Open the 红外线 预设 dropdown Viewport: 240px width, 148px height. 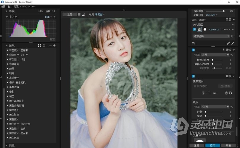tap(215, 55)
